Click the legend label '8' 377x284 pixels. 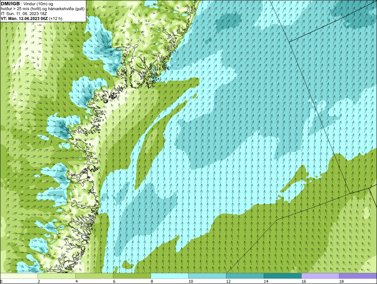click(x=152, y=281)
